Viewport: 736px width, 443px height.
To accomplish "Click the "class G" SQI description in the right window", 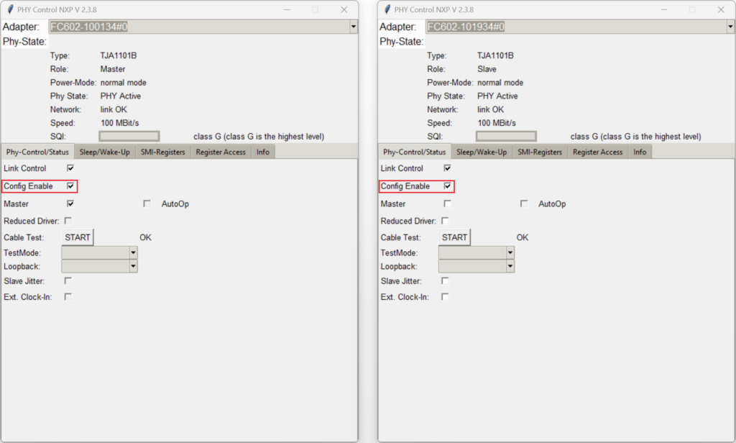I will click(635, 137).
